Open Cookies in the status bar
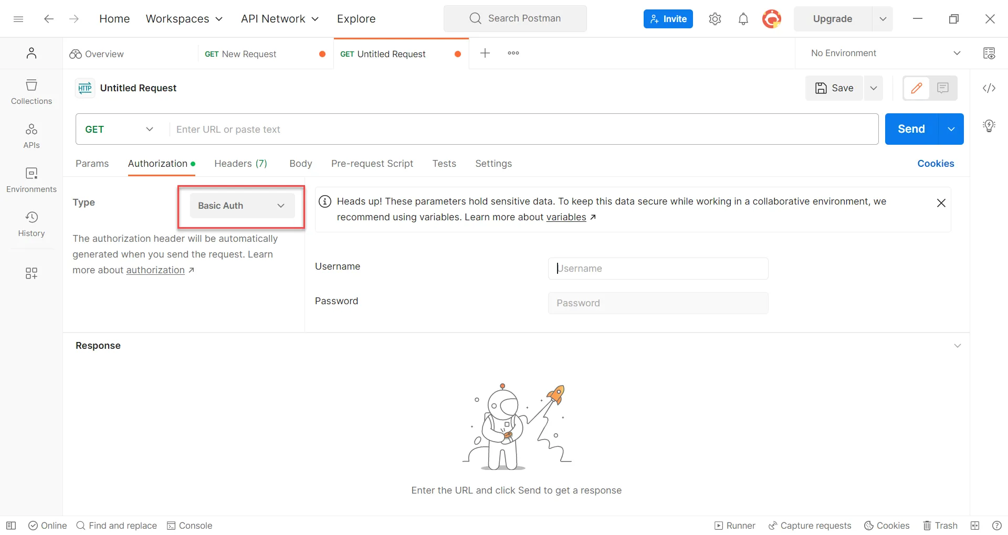 887,526
